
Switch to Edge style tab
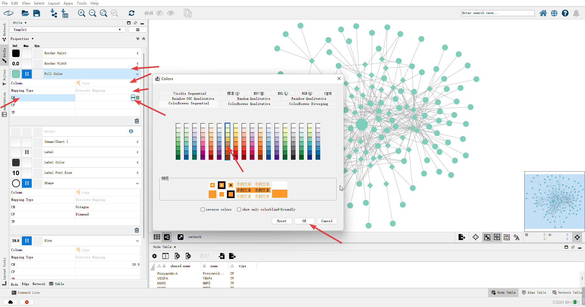[26, 284]
